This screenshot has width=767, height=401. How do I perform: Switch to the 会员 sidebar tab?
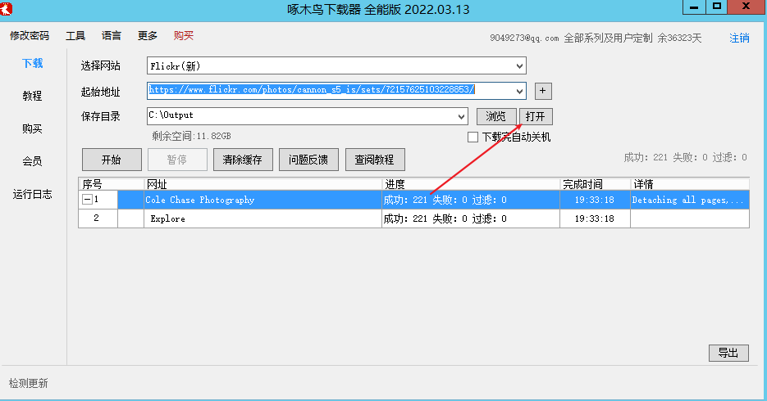[32, 161]
